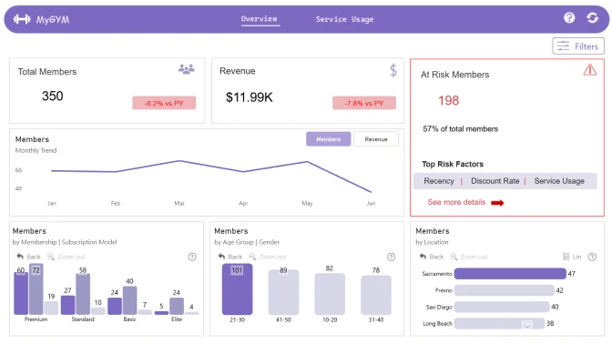Toggle the trend chart to Members
Viewport: 612px width, 344px height.
coord(328,139)
